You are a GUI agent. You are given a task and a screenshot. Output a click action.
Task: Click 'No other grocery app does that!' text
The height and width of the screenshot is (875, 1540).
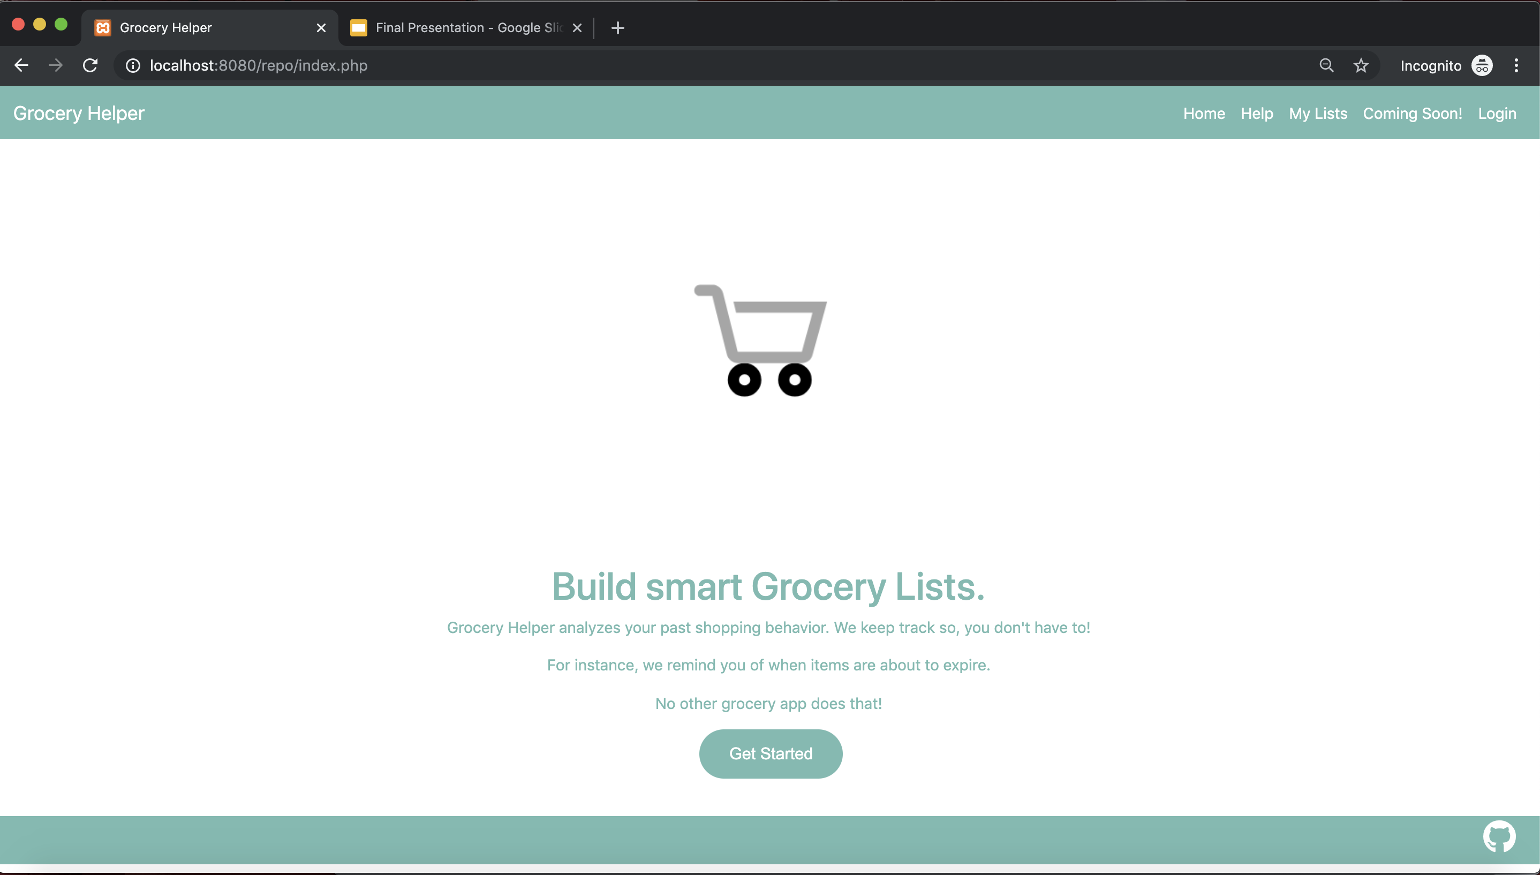768,704
